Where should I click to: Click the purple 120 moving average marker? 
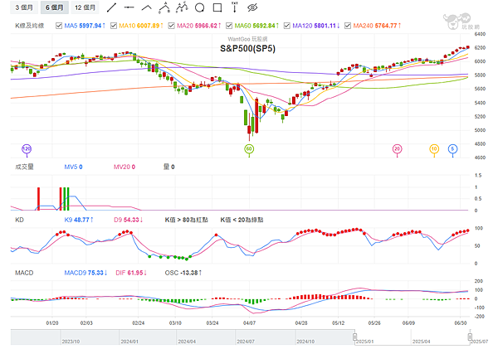pyautogui.click(x=27, y=149)
